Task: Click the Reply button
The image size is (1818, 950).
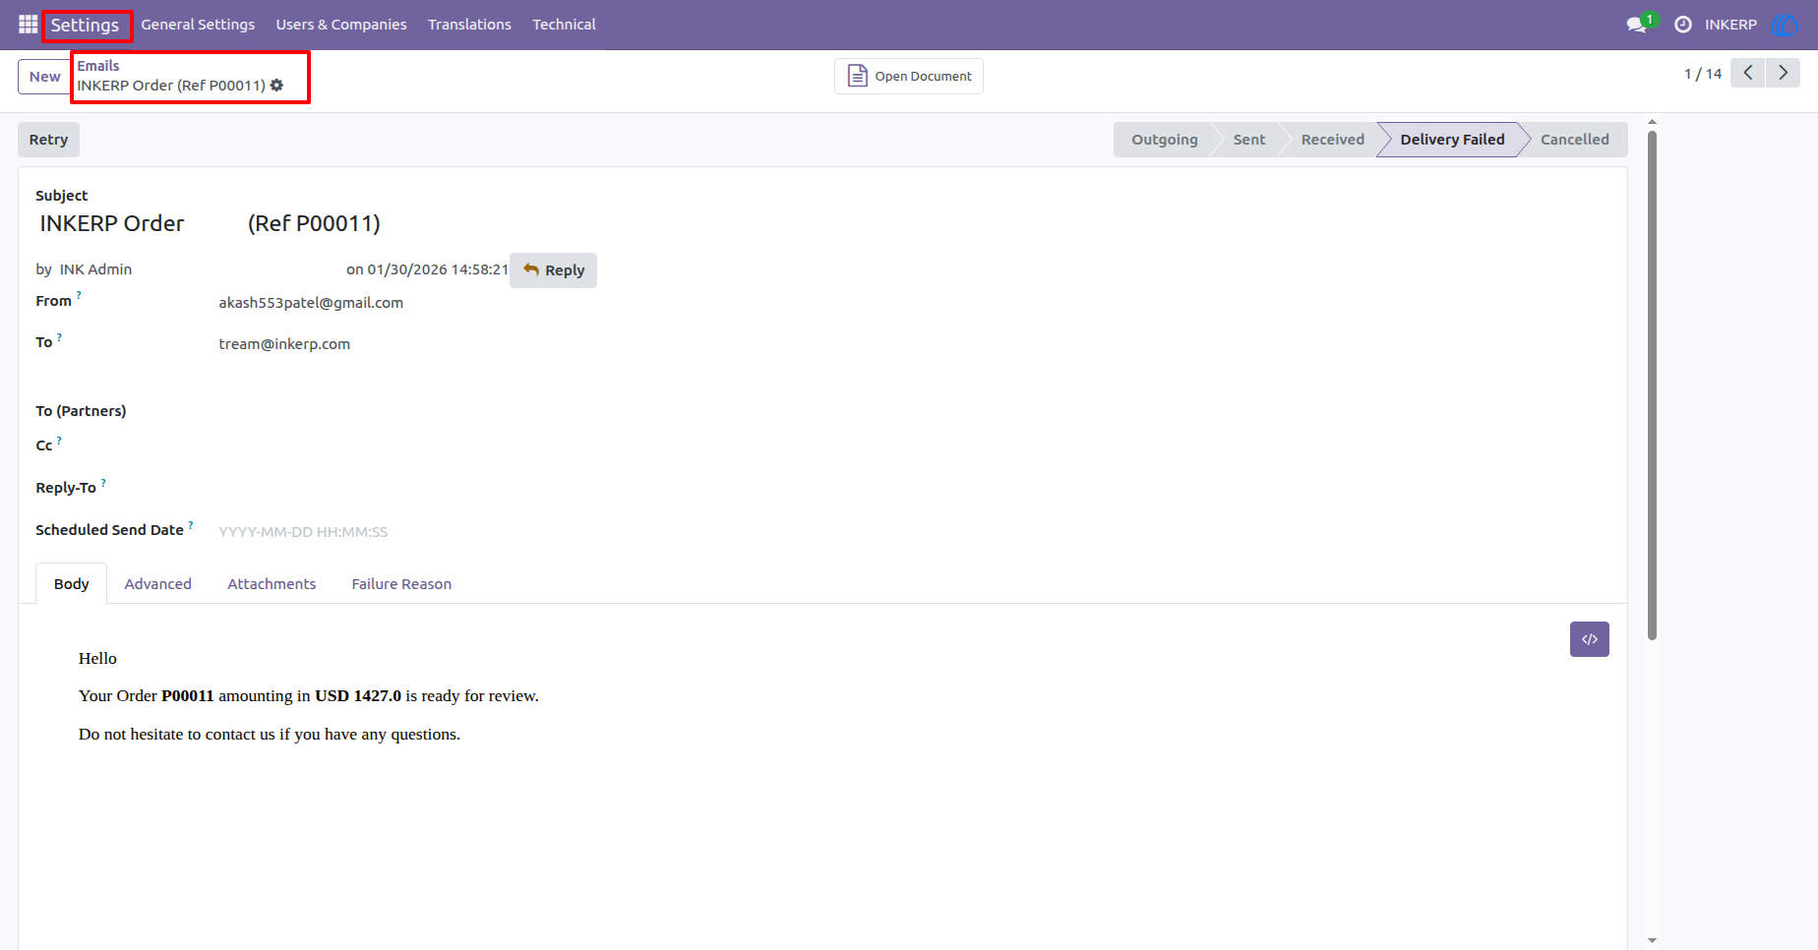Action: [554, 270]
